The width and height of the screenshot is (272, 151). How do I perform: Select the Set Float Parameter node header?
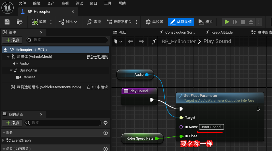(x=220, y=98)
